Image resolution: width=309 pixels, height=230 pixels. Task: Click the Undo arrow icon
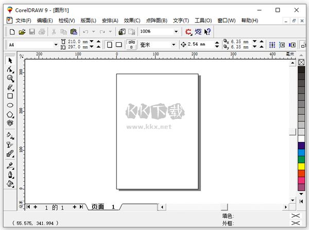[x=85, y=32]
